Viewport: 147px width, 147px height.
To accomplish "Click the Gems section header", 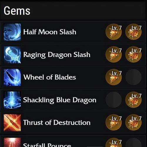I will pyautogui.click(x=17, y=11).
